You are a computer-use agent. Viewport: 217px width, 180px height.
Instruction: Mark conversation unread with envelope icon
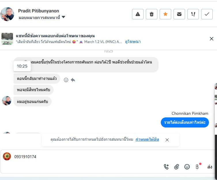179,14
